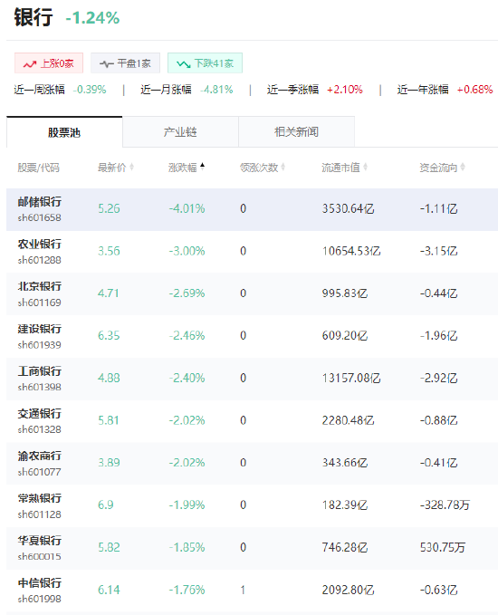Click 中信银行 price 6.14
498x615 pixels.
click(109, 590)
